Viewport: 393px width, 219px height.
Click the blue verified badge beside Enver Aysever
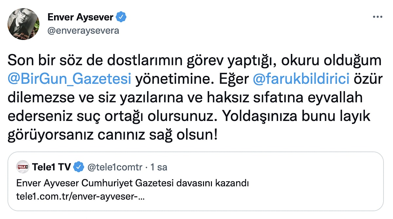(x=122, y=17)
